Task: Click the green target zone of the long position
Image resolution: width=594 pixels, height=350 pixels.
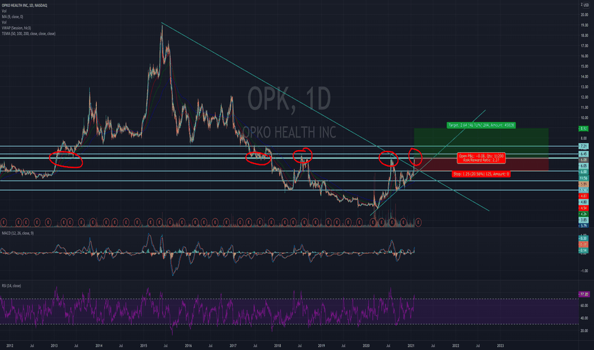Action: tap(481, 143)
